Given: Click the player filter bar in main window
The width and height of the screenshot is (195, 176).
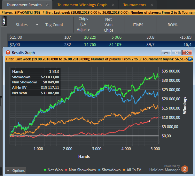Looking at the screenshot, I should (97, 12).
